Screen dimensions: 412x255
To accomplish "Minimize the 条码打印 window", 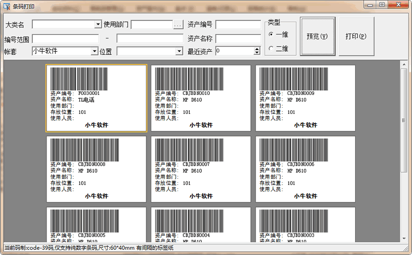I will point(370,4).
